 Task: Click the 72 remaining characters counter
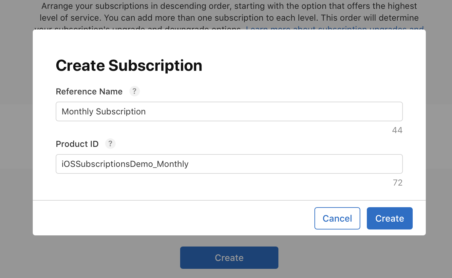click(x=398, y=183)
